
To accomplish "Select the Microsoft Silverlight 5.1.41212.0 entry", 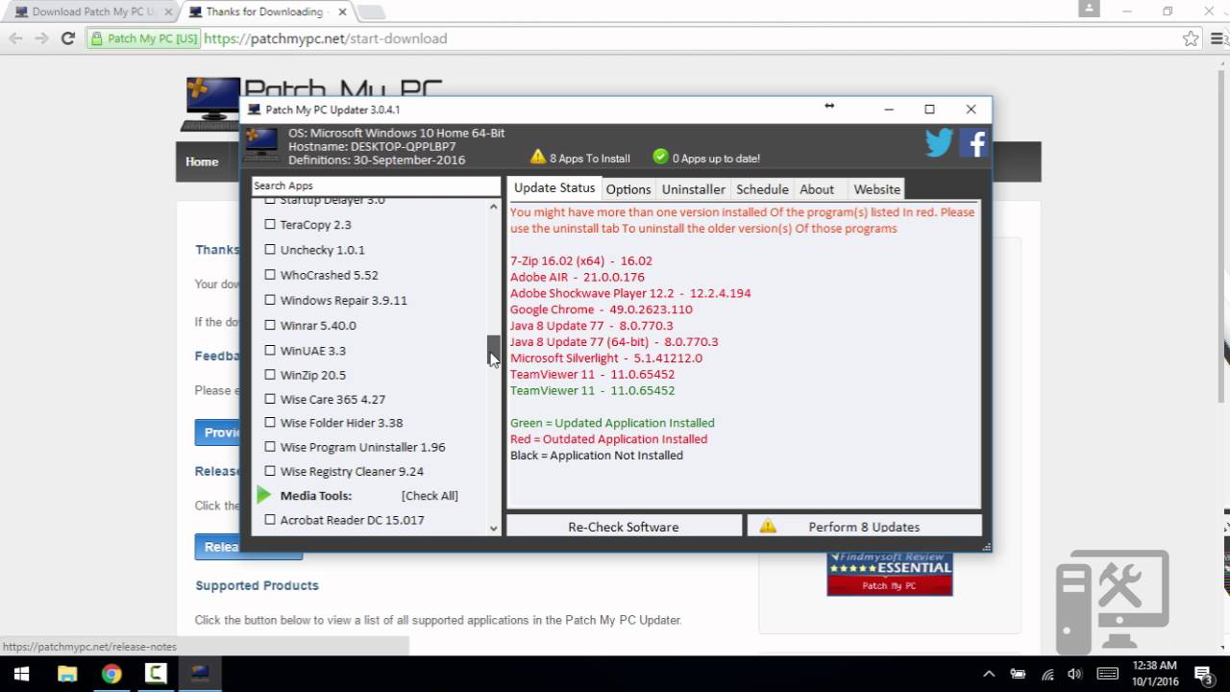I will point(606,358).
